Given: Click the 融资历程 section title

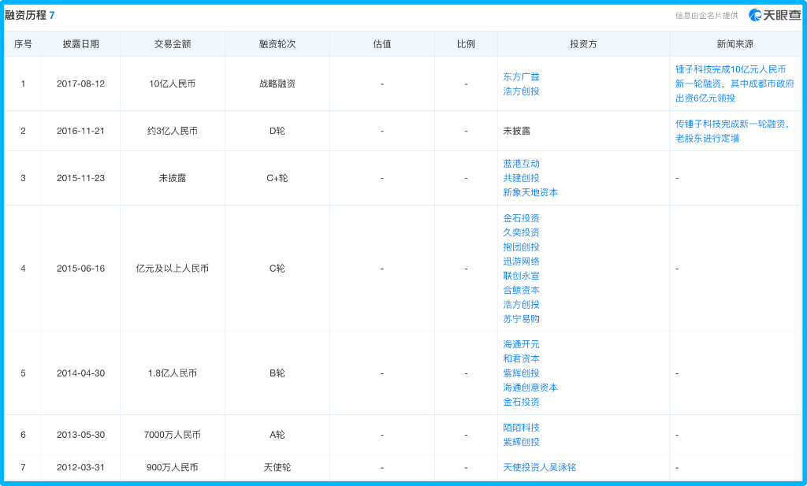Looking at the screenshot, I should (x=26, y=16).
